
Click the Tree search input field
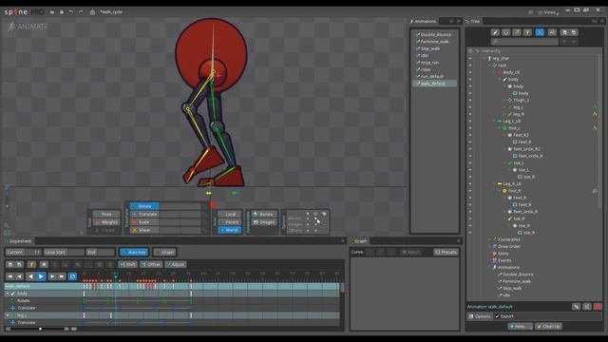tap(524, 42)
